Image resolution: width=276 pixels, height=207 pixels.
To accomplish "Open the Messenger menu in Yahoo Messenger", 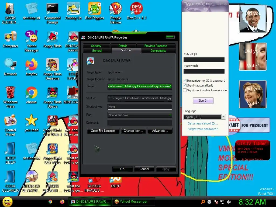I will (x=191, y=9).
